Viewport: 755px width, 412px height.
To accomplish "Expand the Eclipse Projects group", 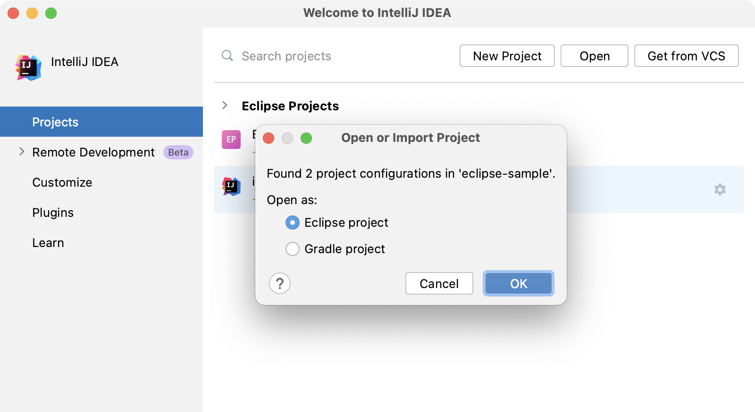I will pyautogui.click(x=225, y=106).
